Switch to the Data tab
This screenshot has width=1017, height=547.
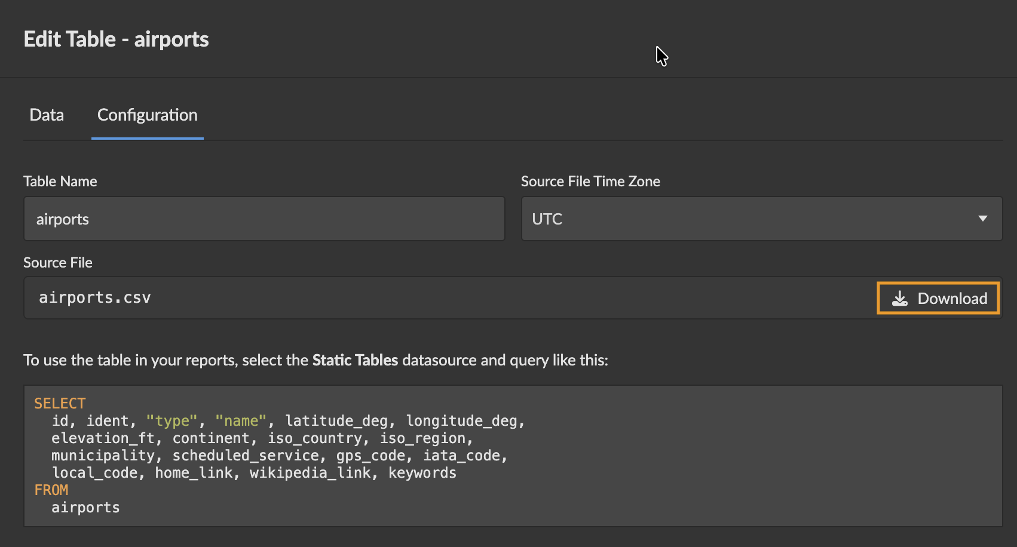pos(47,115)
